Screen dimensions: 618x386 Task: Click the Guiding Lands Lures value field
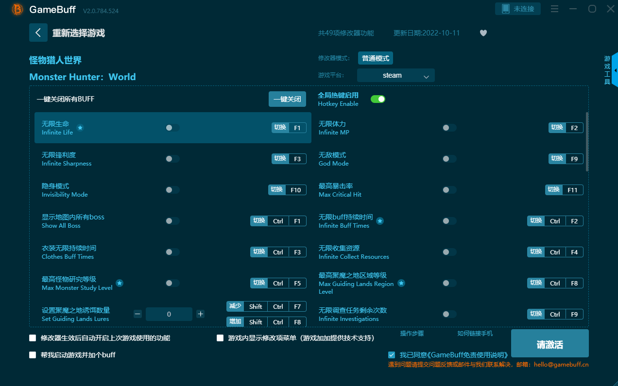tap(169, 314)
